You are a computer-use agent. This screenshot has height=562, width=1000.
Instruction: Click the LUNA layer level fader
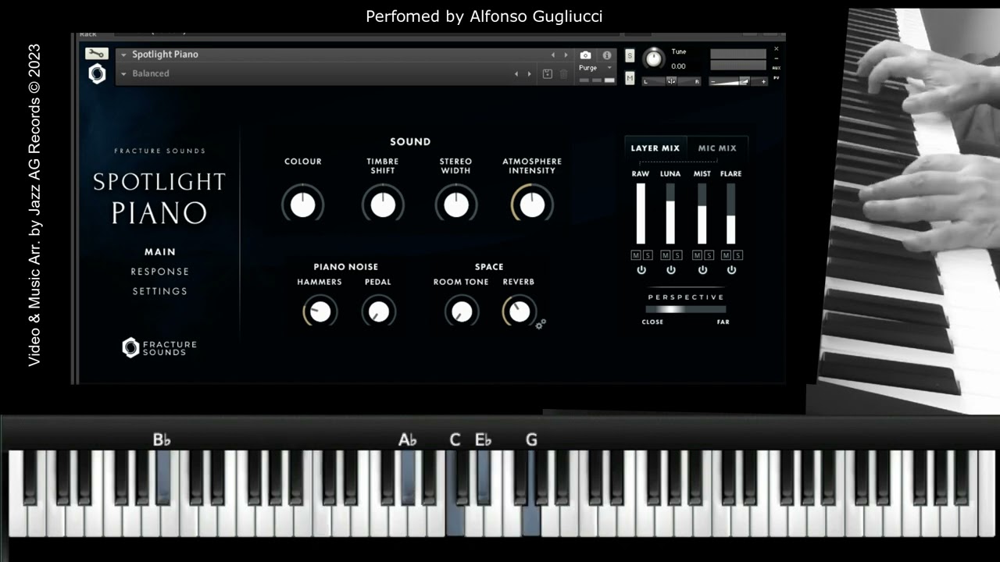pyautogui.click(x=670, y=214)
